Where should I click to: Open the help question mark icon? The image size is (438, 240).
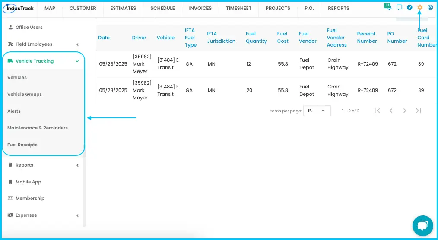[409, 7]
